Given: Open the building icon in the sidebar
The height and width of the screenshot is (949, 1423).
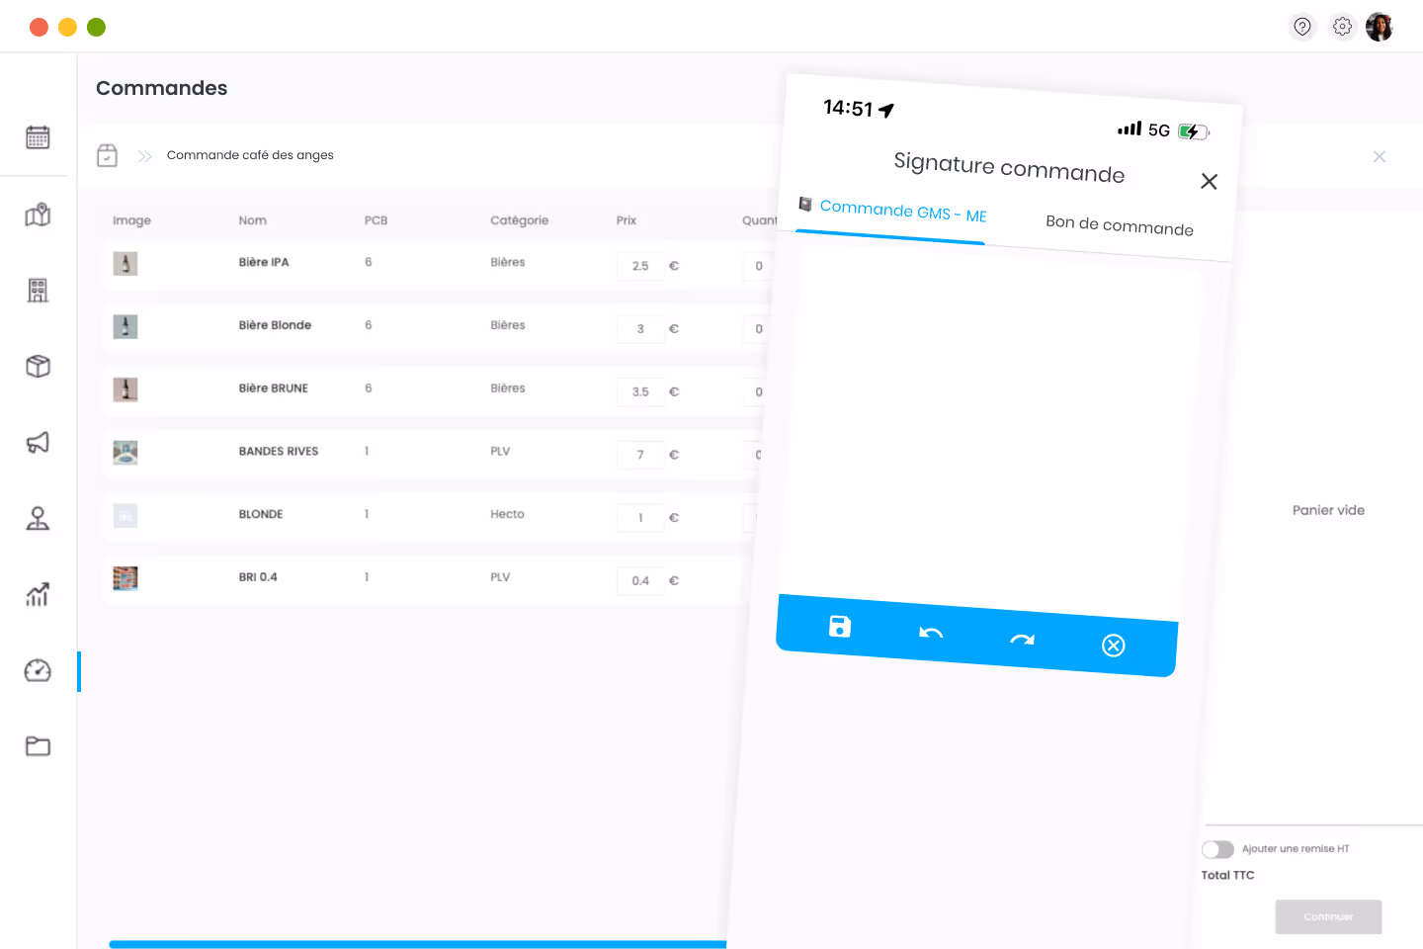Looking at the screenshot, I should (38, 290).
